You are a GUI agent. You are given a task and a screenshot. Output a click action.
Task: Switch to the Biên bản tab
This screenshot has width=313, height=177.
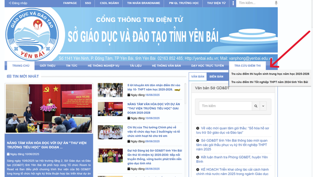click(216, 77)
